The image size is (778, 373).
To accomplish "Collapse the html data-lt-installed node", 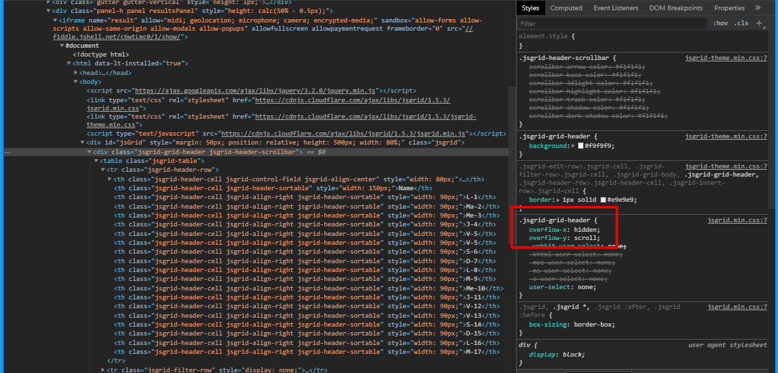I will pos(69,63).
